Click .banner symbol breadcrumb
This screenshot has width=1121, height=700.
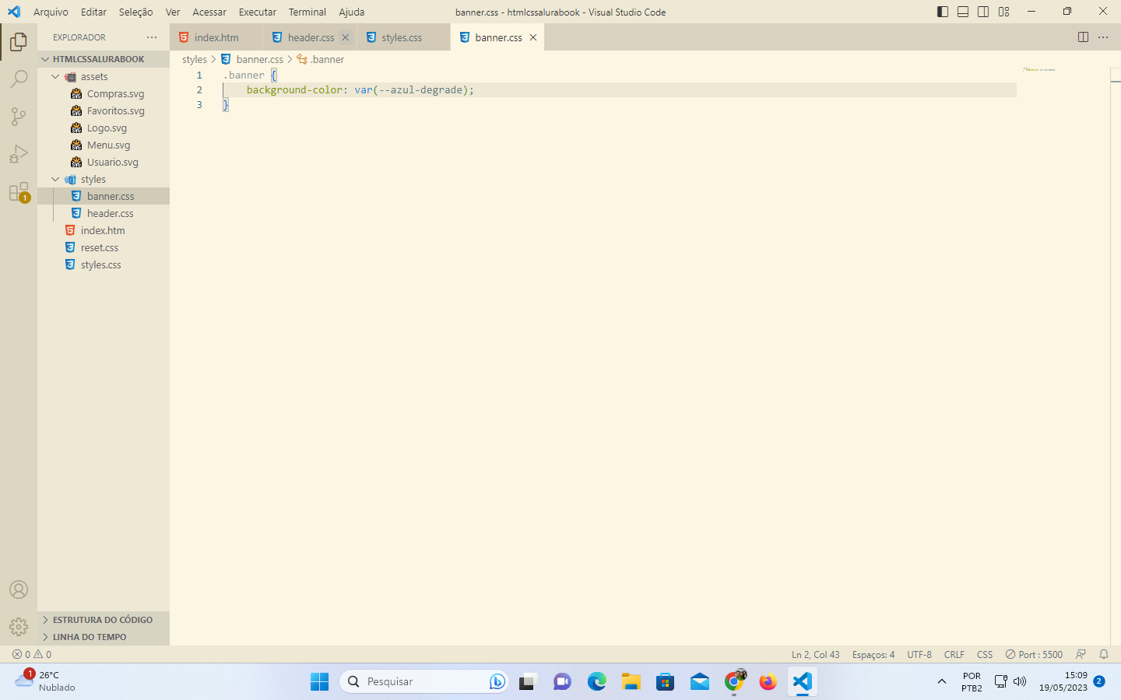(321, 59)
